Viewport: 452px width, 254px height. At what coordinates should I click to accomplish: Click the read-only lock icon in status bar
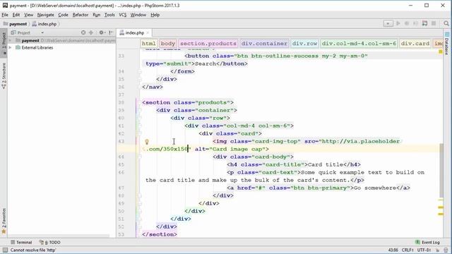(x=438, y=250)
